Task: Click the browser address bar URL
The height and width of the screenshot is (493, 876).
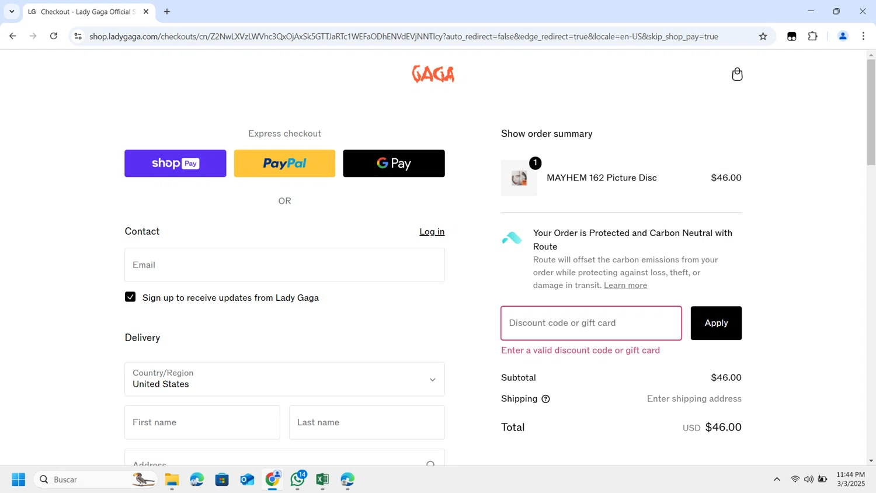Action: [x=404, y=36]
